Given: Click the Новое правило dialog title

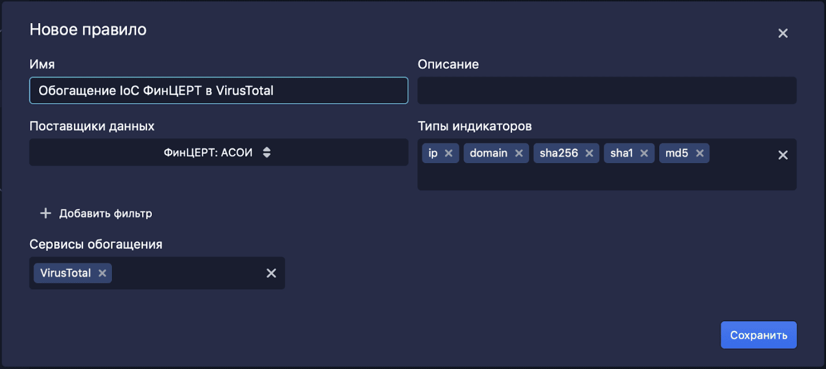Looking at the screenshot, I should 88,29.
